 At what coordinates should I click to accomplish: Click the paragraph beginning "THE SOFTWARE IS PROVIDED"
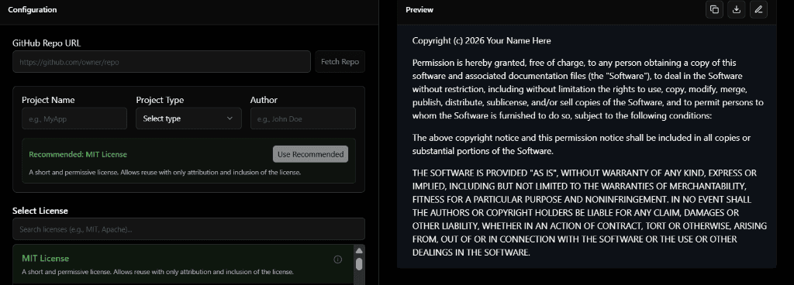[x=589, y=212]
